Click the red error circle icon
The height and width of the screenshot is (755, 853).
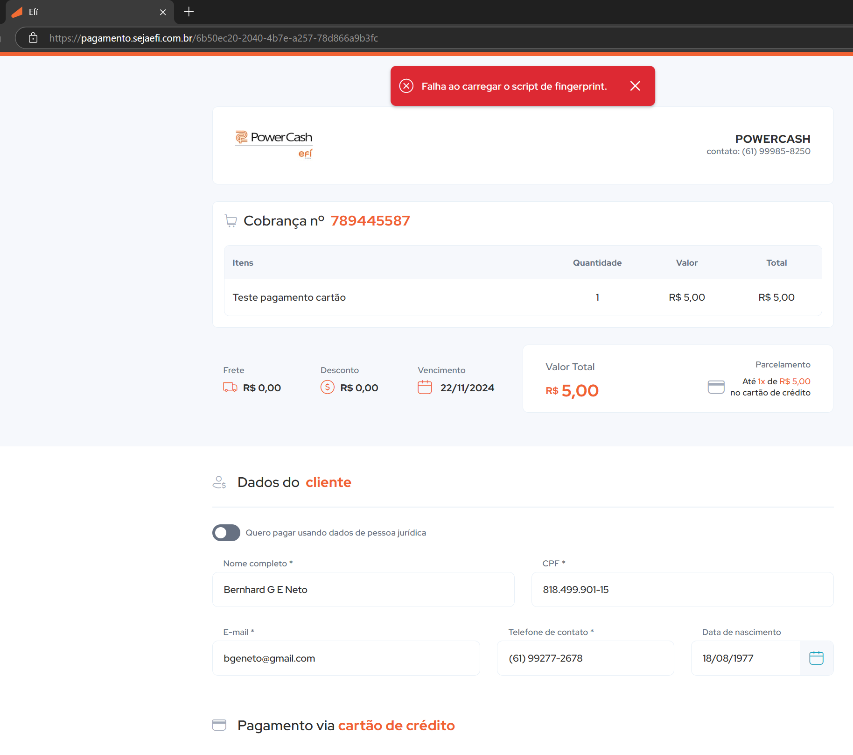point(406,86)
